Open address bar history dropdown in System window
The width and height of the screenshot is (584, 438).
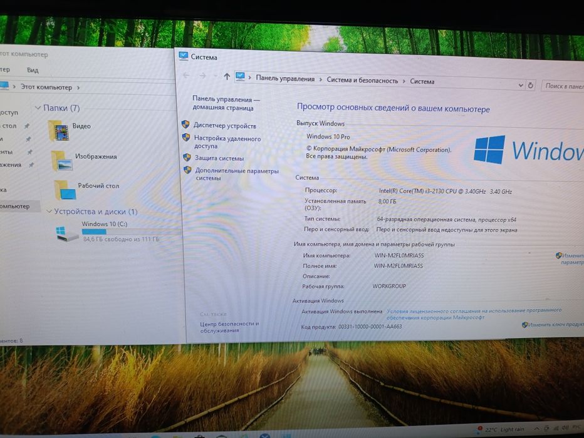coord(521,85)
